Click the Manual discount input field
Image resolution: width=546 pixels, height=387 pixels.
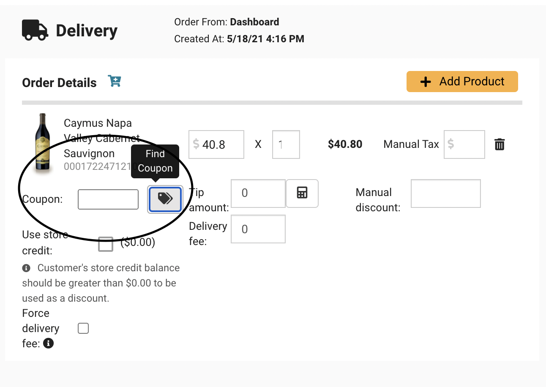(446, 193)
